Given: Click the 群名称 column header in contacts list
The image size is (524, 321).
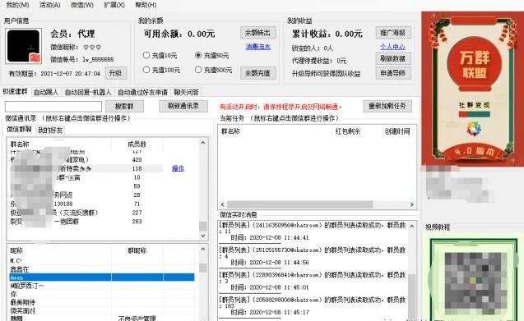Looking at the screenshot, I should 20,144.
